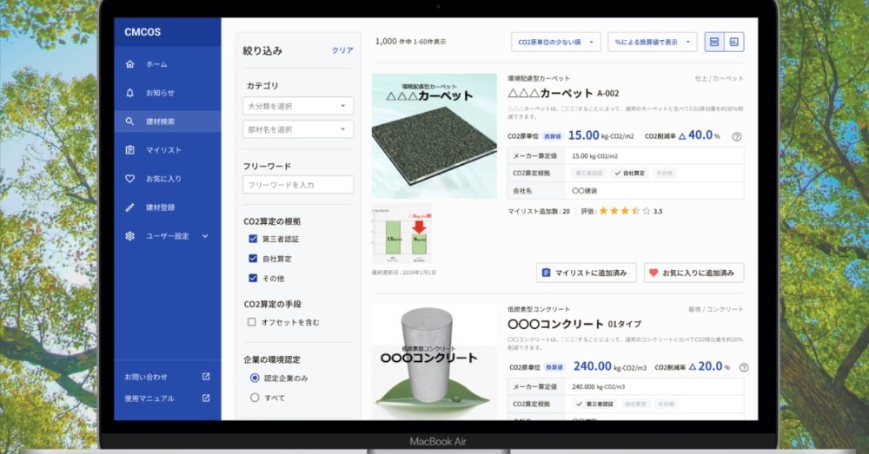The width and height of the screenshot is (869, 454).
Task: Click help question icon for concrete CO2 reduction
Action: (744, 367)
